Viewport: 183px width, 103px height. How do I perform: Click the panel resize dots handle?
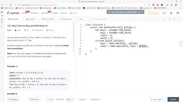coord(75,54)
